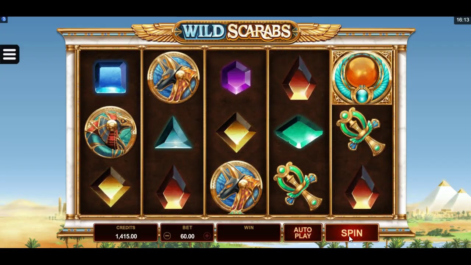Click the empty WIN display panel

[x=249, y=233]
